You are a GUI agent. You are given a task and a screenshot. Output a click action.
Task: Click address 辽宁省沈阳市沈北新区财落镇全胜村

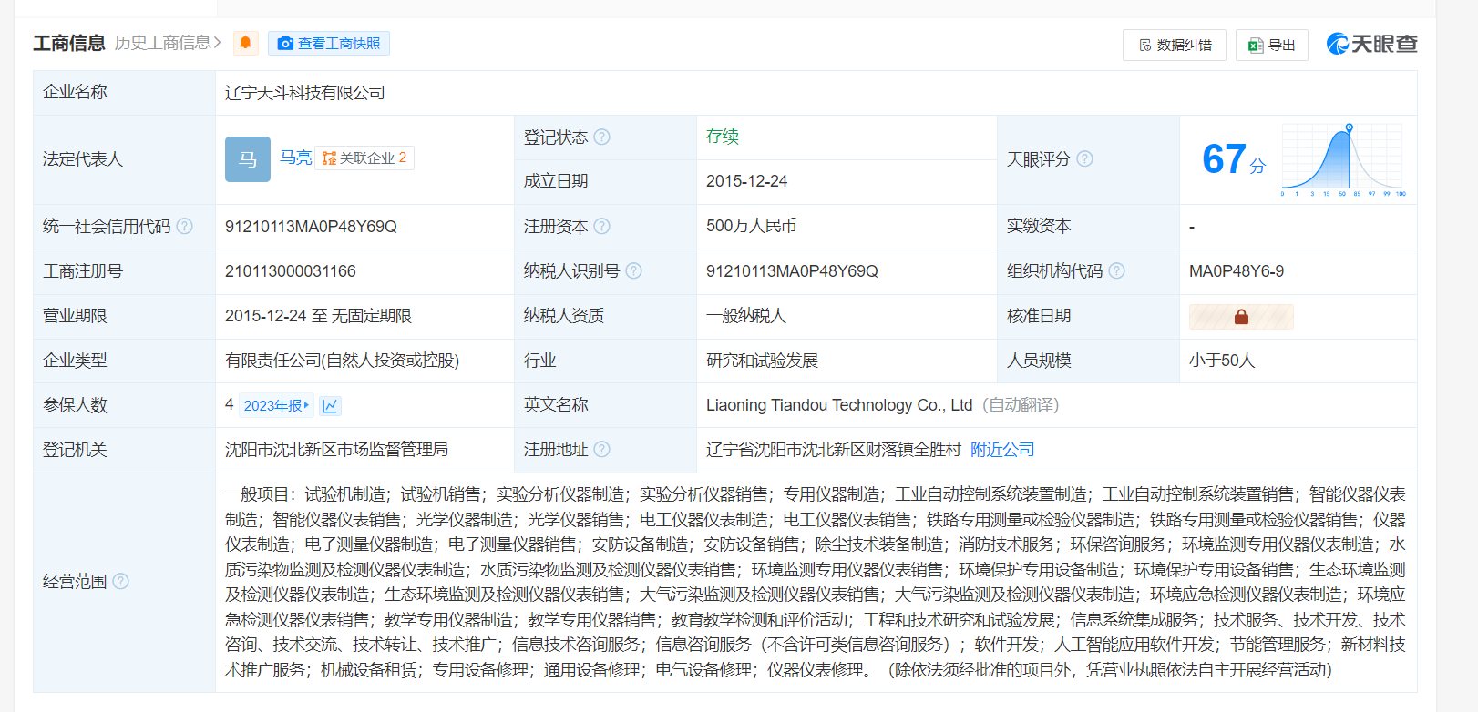tap(834, 449)
